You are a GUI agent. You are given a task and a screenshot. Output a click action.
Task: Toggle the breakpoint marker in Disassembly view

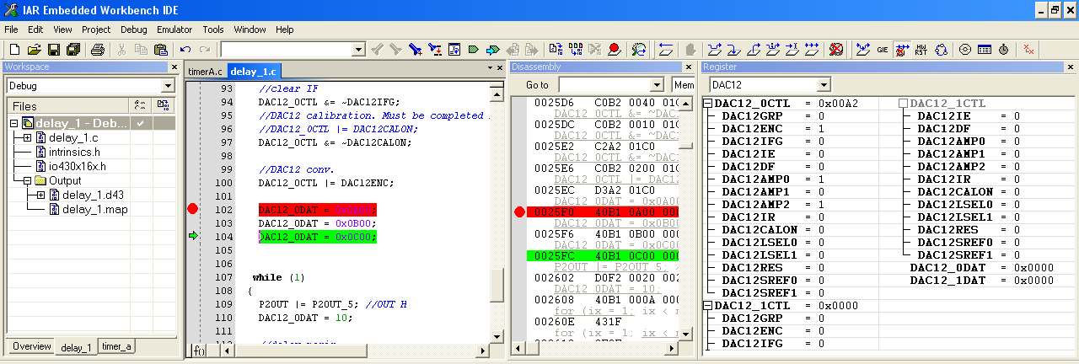pyautogui.click(x=519, y=211)
